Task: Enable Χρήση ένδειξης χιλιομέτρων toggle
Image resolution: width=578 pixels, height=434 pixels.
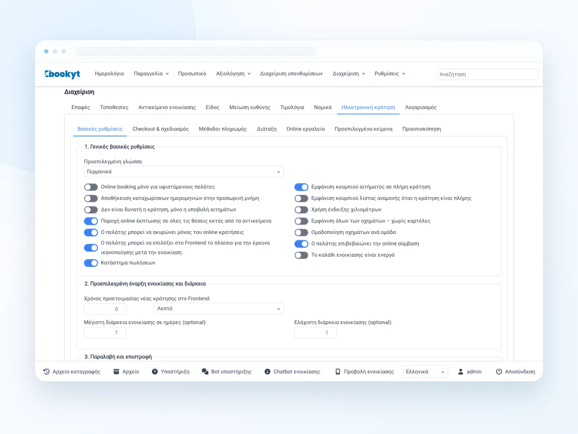Action: [301, 210]
